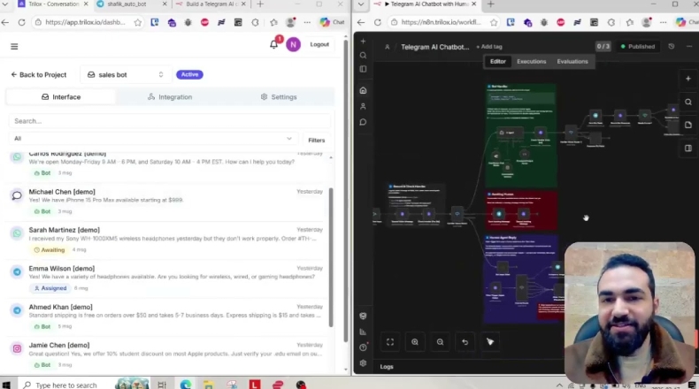Expand the All conversations filter dropdown

click(x=152, y=139)
